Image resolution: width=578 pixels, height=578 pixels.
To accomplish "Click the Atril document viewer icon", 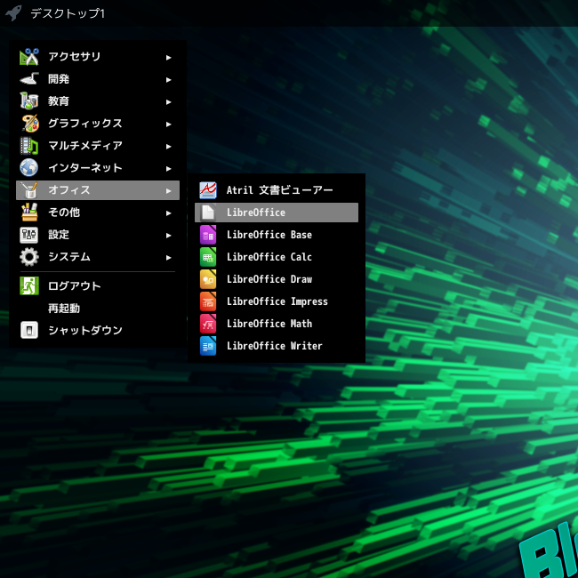I will coord(208,190).
